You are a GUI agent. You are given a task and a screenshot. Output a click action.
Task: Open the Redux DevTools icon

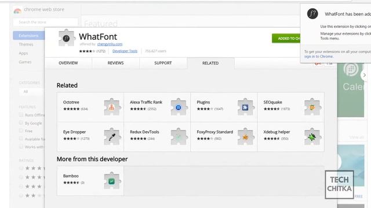[x=179, y=136]
